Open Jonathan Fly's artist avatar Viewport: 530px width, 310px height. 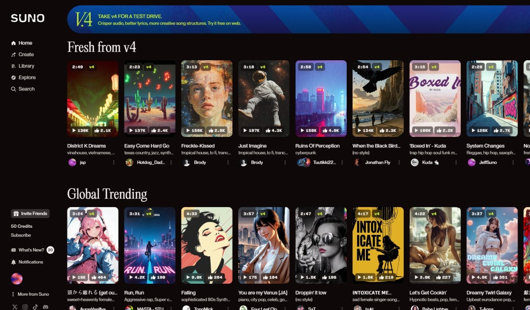pos(357,162)
